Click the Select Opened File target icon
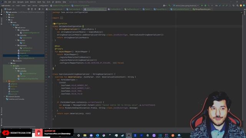 coord(28,9)
